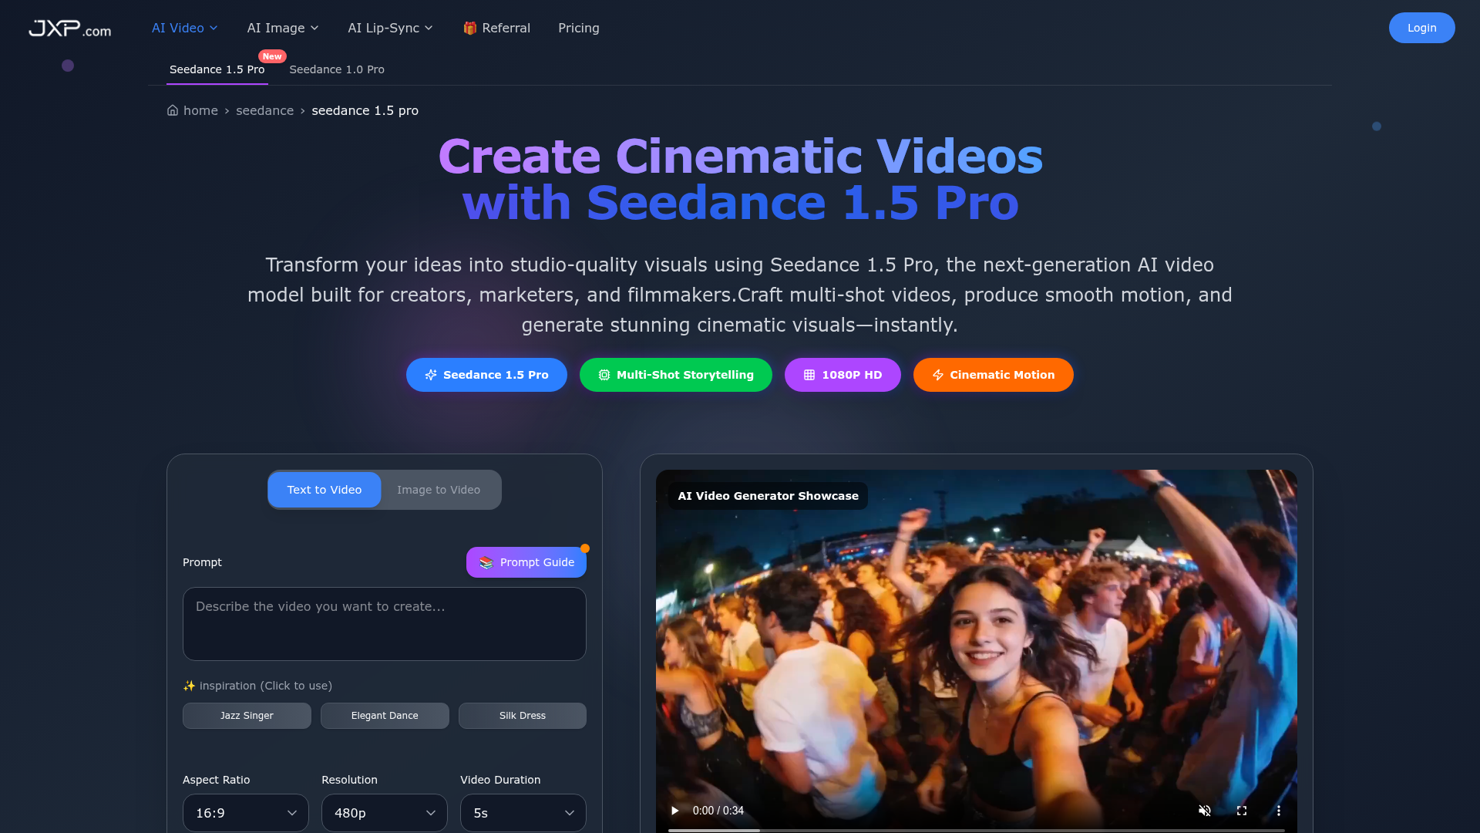Viewport: 1480px width, 833px height.
Task: Click the 0:00 / 0:34 time display
Action: (x=718, y=811)
